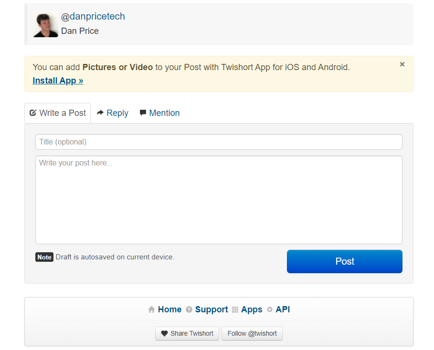This screenshot has width=434, height=350.
Task: Click the Support help icon
Action: coord(189,309)
